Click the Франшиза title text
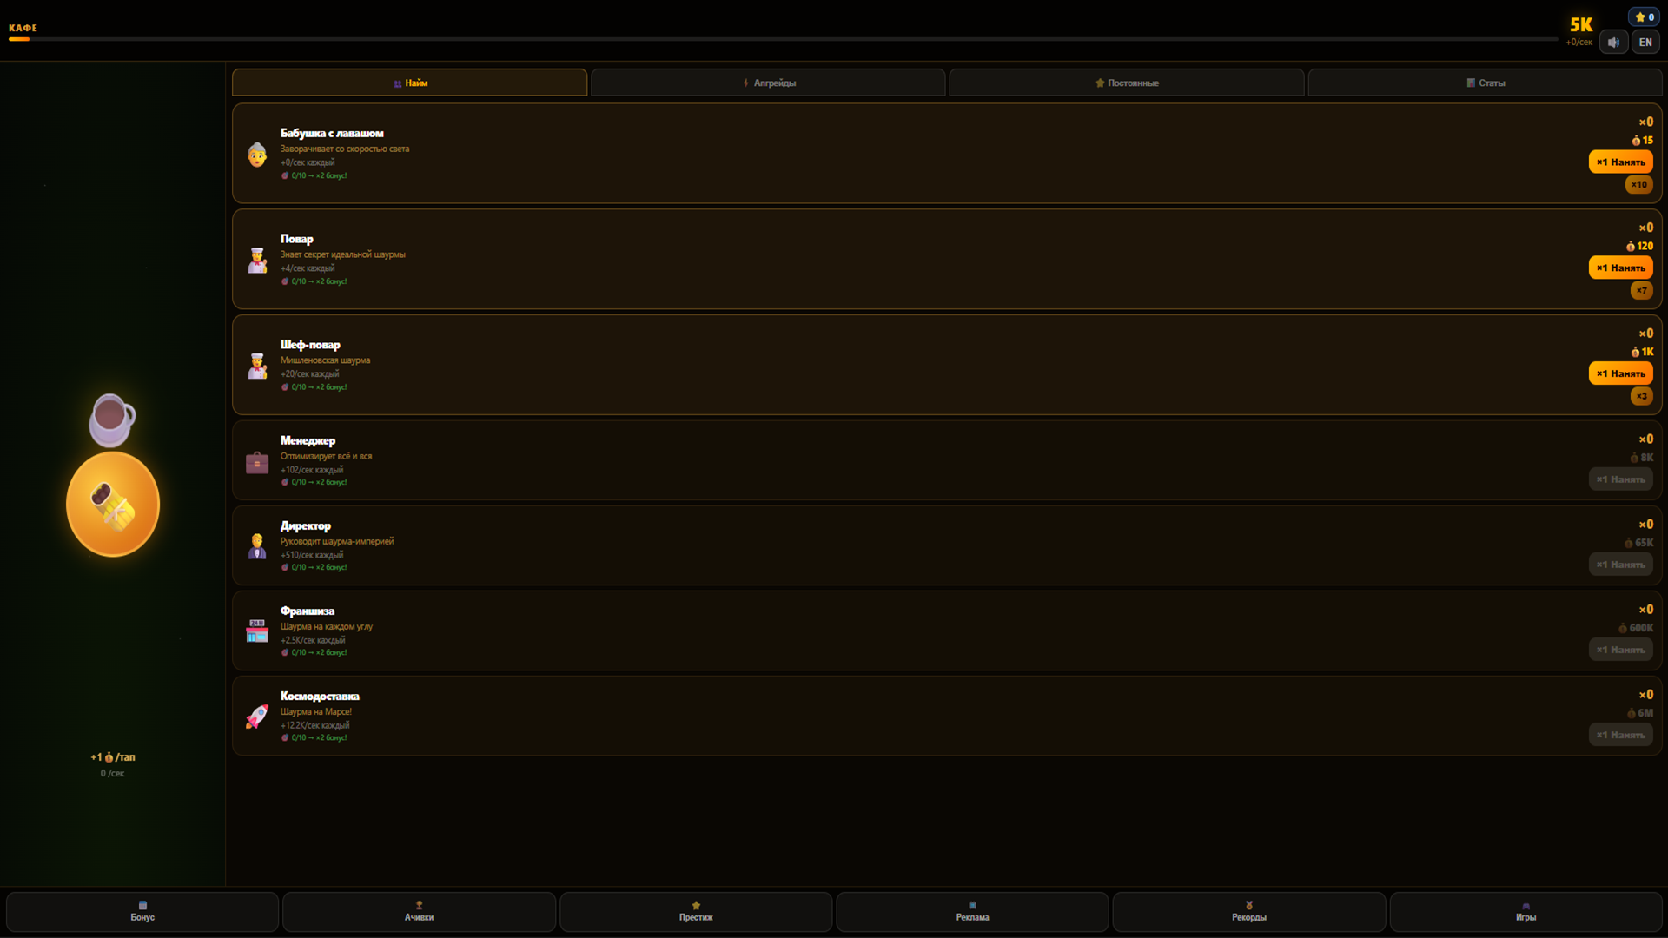Image resolution: width=1668 pixels, height=938 pixels. (308, 611)
